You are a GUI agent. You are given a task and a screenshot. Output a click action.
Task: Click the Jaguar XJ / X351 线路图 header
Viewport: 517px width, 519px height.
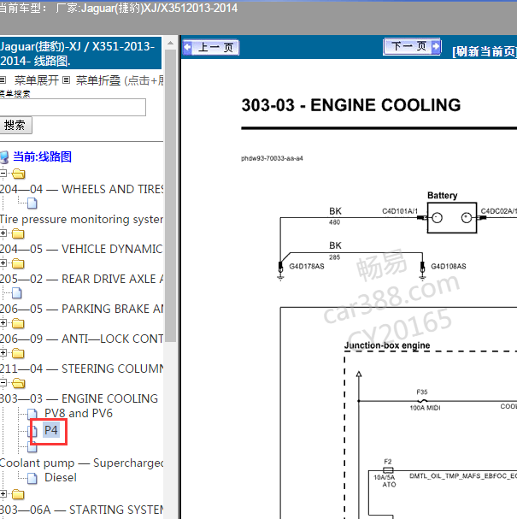click(x=80, y=53)
